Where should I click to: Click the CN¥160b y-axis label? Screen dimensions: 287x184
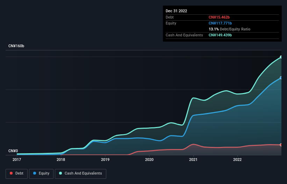[x=16, y=46]
